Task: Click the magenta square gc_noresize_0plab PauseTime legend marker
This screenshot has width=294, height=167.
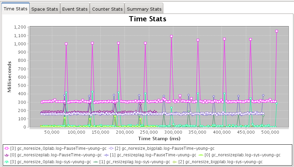Action: pos(7,148)
